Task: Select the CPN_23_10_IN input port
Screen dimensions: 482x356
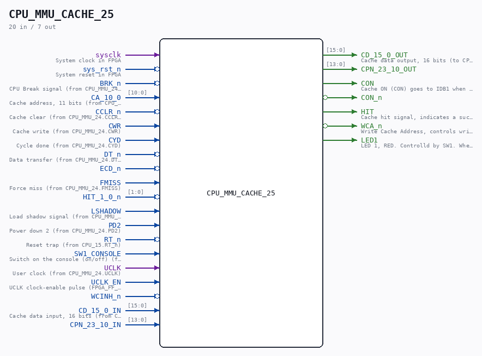Action: pyautogui.click(x=95, y=324)
